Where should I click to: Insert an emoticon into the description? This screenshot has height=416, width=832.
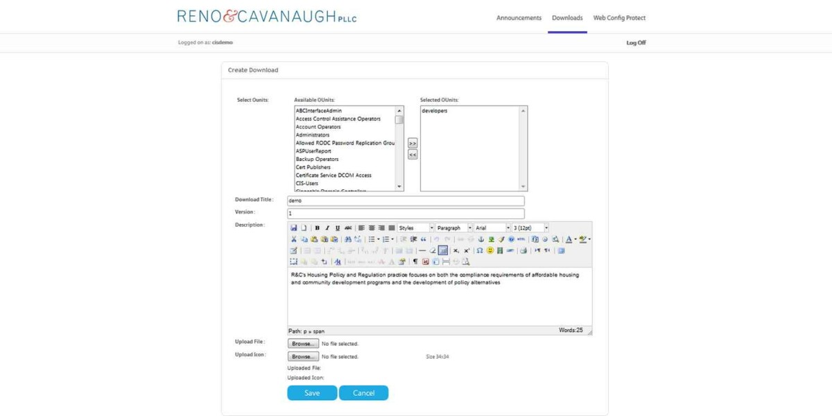tap(489, 250)
